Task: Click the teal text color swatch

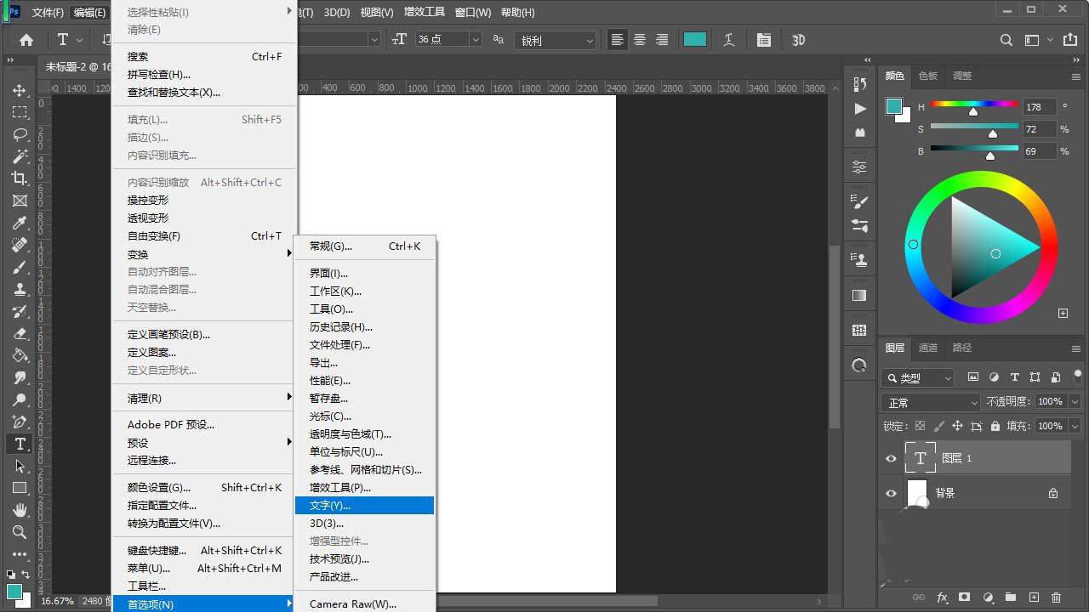Action: (695, 40)
